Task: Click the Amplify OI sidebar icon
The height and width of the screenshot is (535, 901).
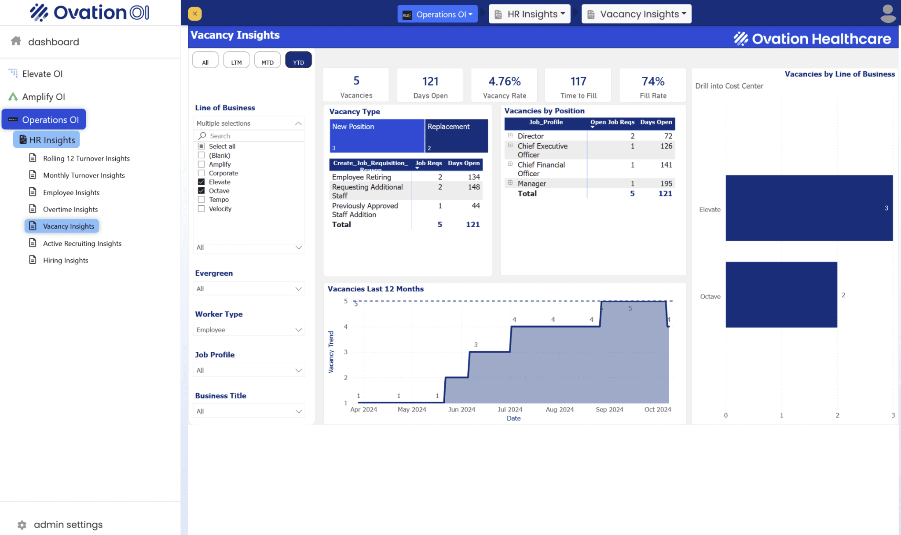Action: (x=13, y=96)
